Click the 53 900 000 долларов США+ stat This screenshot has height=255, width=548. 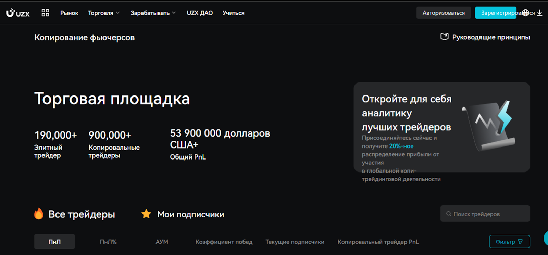pos(220,144)
